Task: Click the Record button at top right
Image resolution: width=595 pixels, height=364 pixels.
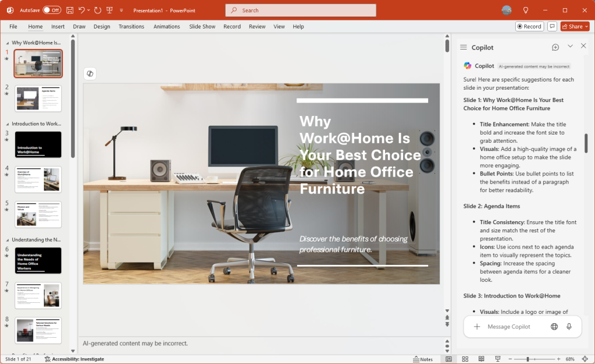Action: [x=529, y=26]
